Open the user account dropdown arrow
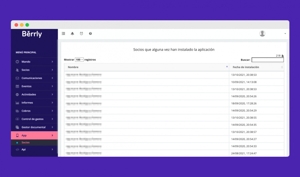300x177 pixels. [x=285, y=34]
